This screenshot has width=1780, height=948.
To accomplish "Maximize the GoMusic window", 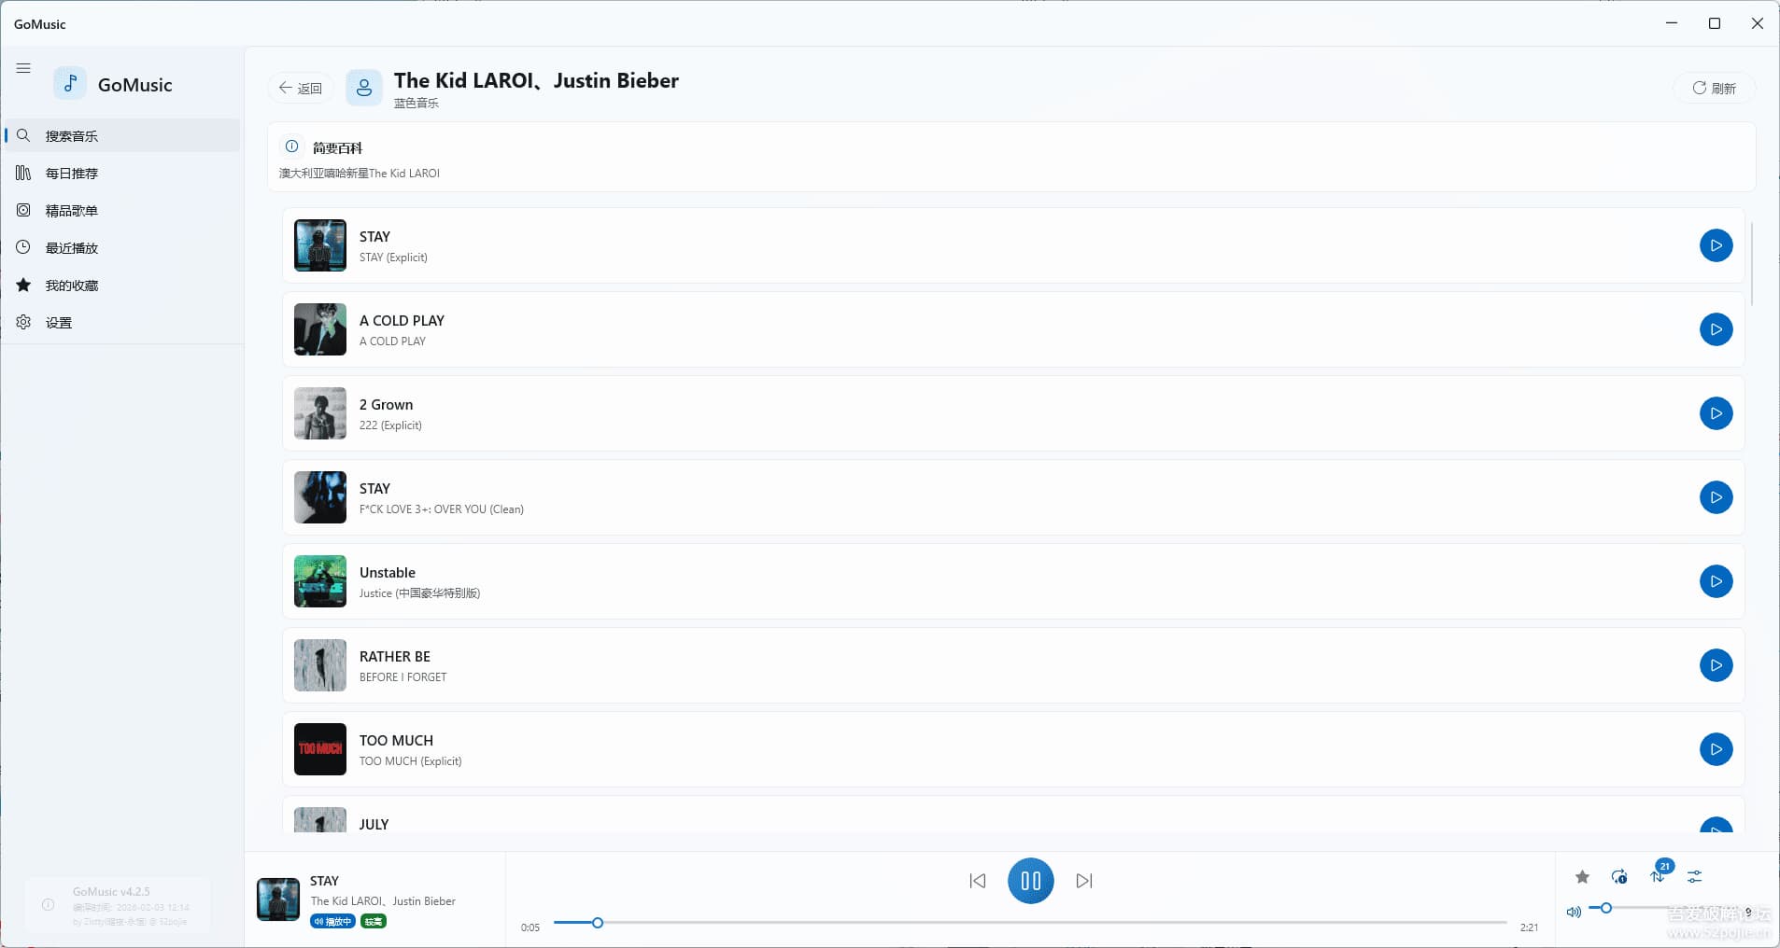I will tap(1715, 23).
